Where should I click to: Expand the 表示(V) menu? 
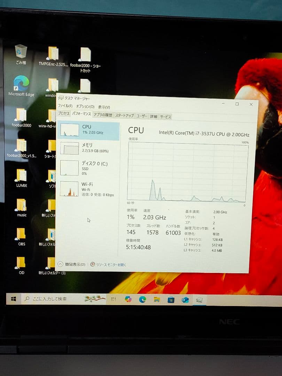pos(104,107)
